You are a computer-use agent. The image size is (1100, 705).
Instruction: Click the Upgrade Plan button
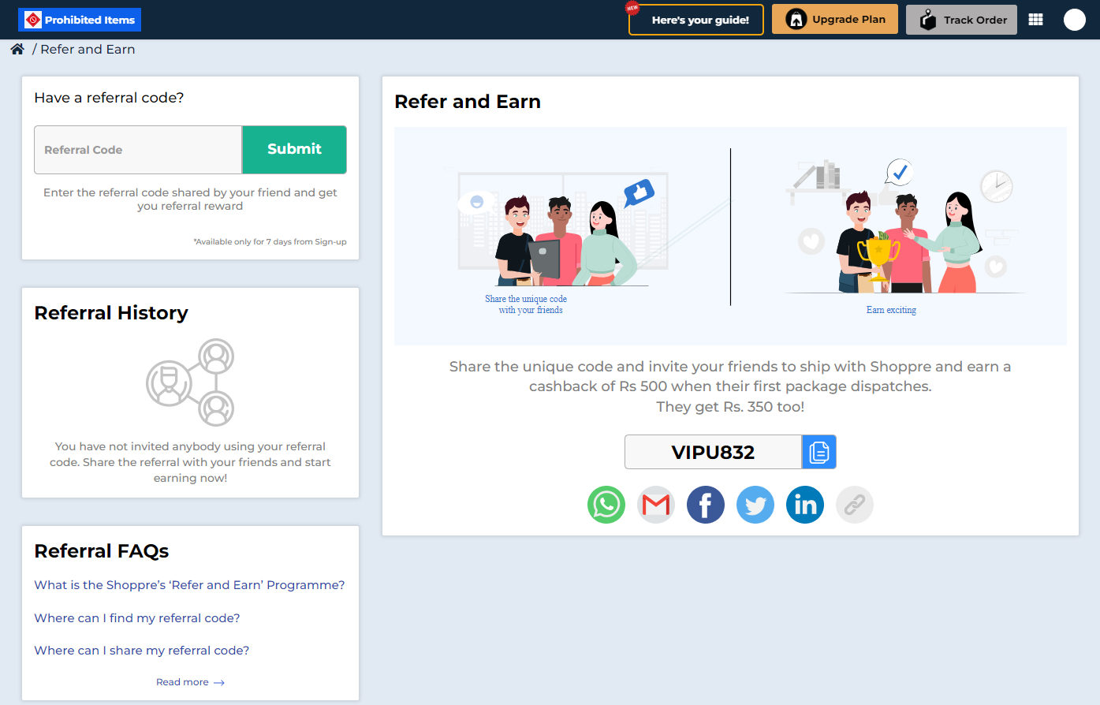pos(834,20)
